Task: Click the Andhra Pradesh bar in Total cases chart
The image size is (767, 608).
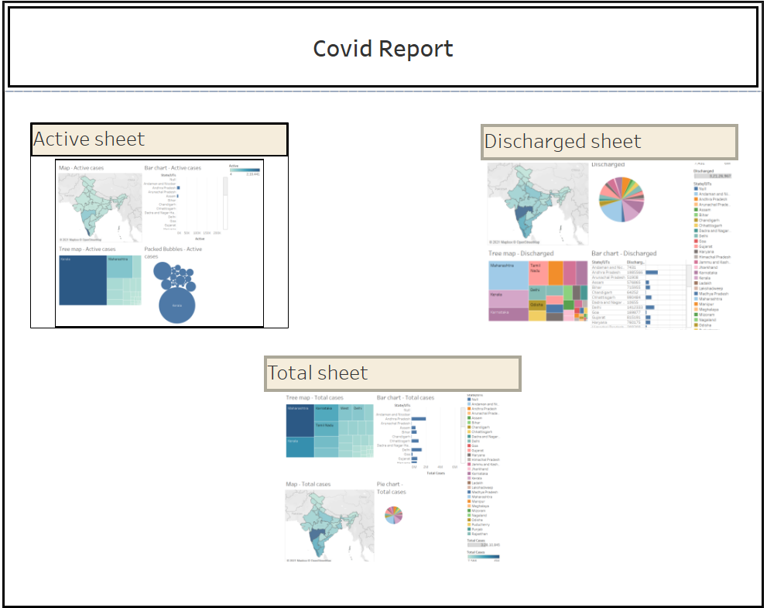Action: click(419, 419)
